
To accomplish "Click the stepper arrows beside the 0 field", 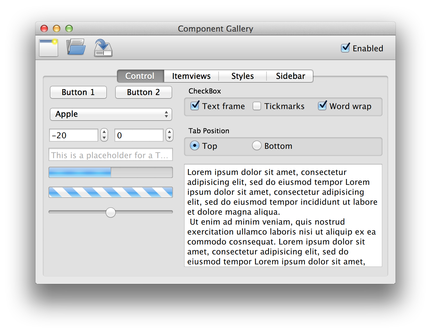I will 169,135.
